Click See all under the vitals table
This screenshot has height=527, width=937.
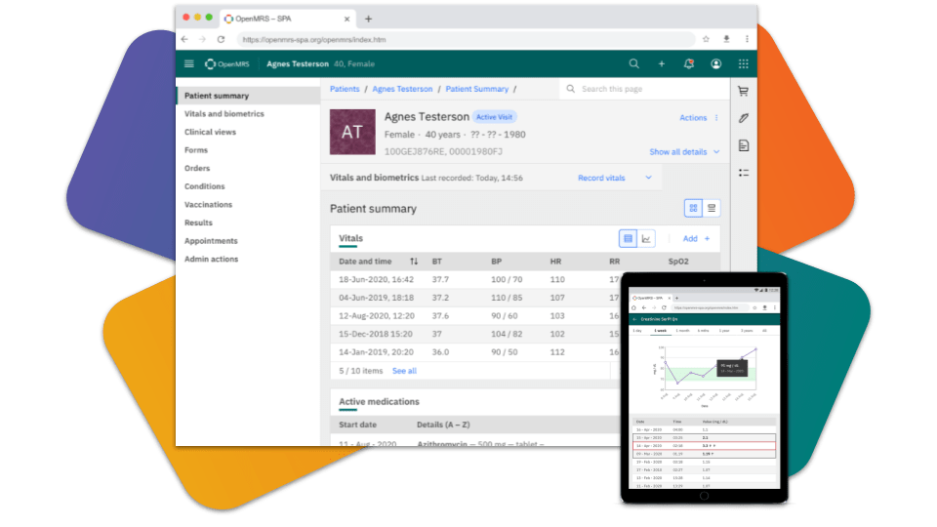coord(404,371)
